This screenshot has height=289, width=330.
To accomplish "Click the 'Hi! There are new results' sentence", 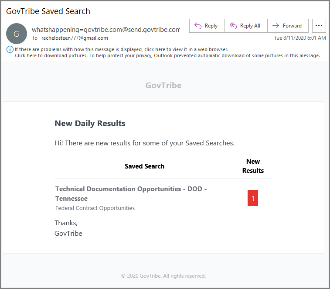I will (144, 143).
